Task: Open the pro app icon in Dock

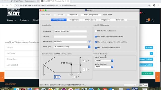Action: pos(135,89)
